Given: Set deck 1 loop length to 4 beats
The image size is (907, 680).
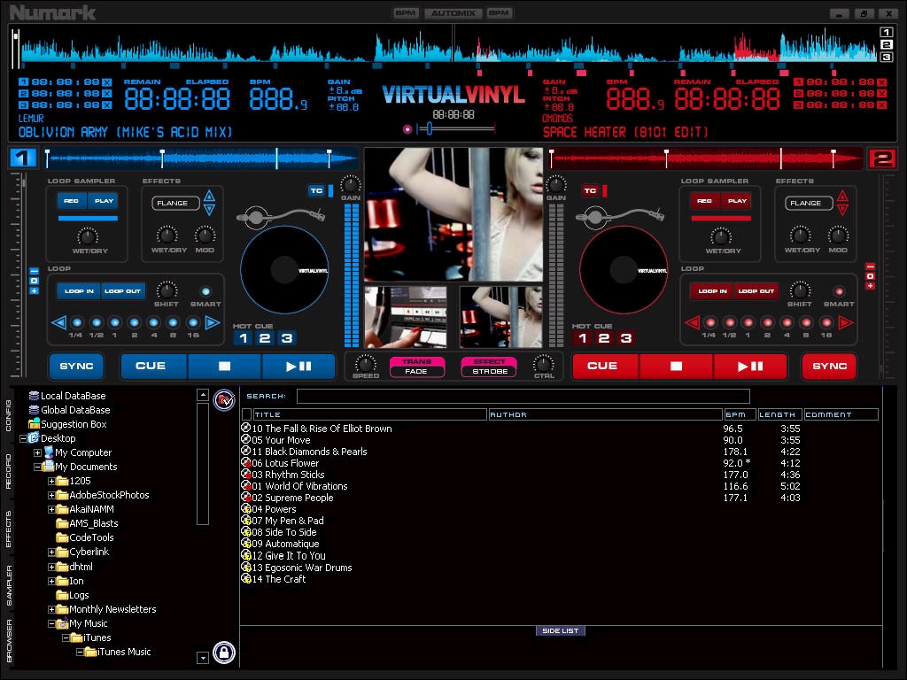Looking at the screenshot, I should click(154, 322).
